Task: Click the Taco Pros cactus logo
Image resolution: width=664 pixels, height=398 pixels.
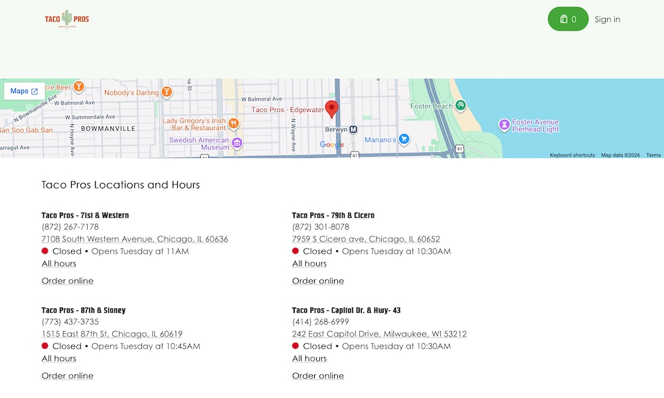Action: coord(67,19)
